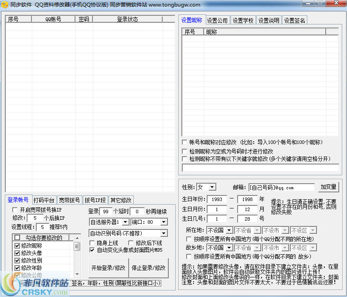Image resolution: width=347 pixels, height=297 pixels.
Task: Click the 登录 count field 99
Action: (106, 211)
